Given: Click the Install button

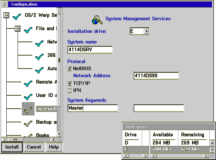Looking at the screenshot, I should 12,147.
